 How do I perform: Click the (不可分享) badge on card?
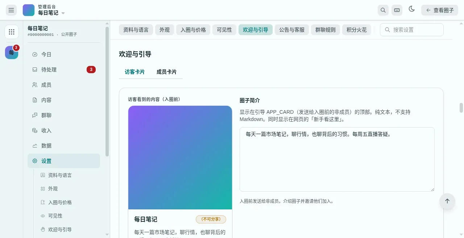(211, 219)
